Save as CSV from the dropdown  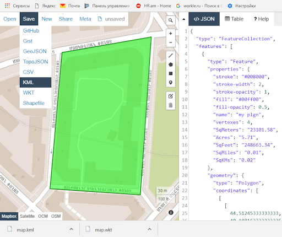pyautogui.click(x=35, y=72)
